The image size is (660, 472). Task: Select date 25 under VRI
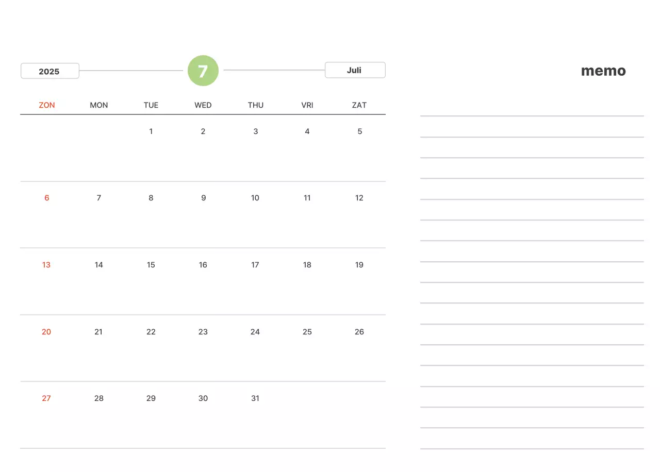click(307, 332)
